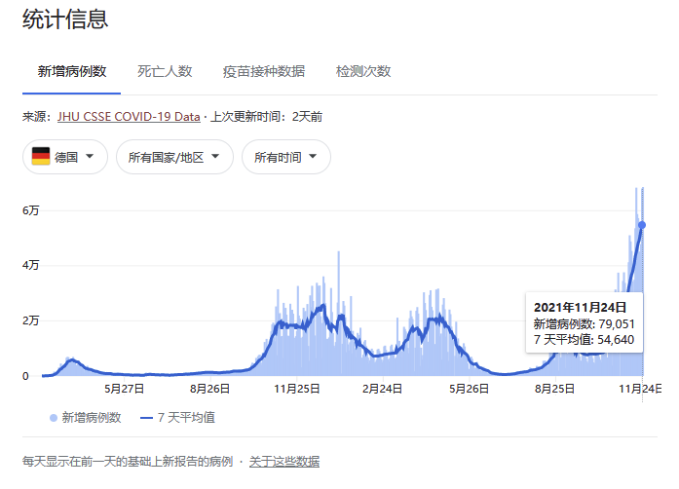Switch to the 新增病例数 tab
Viewport: 679px width, 489px height.
[72, 71]
